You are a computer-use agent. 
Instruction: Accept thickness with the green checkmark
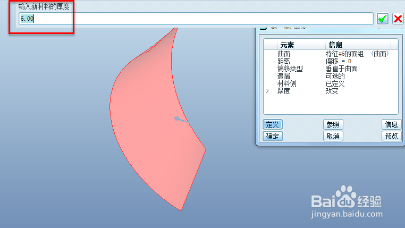382,19
